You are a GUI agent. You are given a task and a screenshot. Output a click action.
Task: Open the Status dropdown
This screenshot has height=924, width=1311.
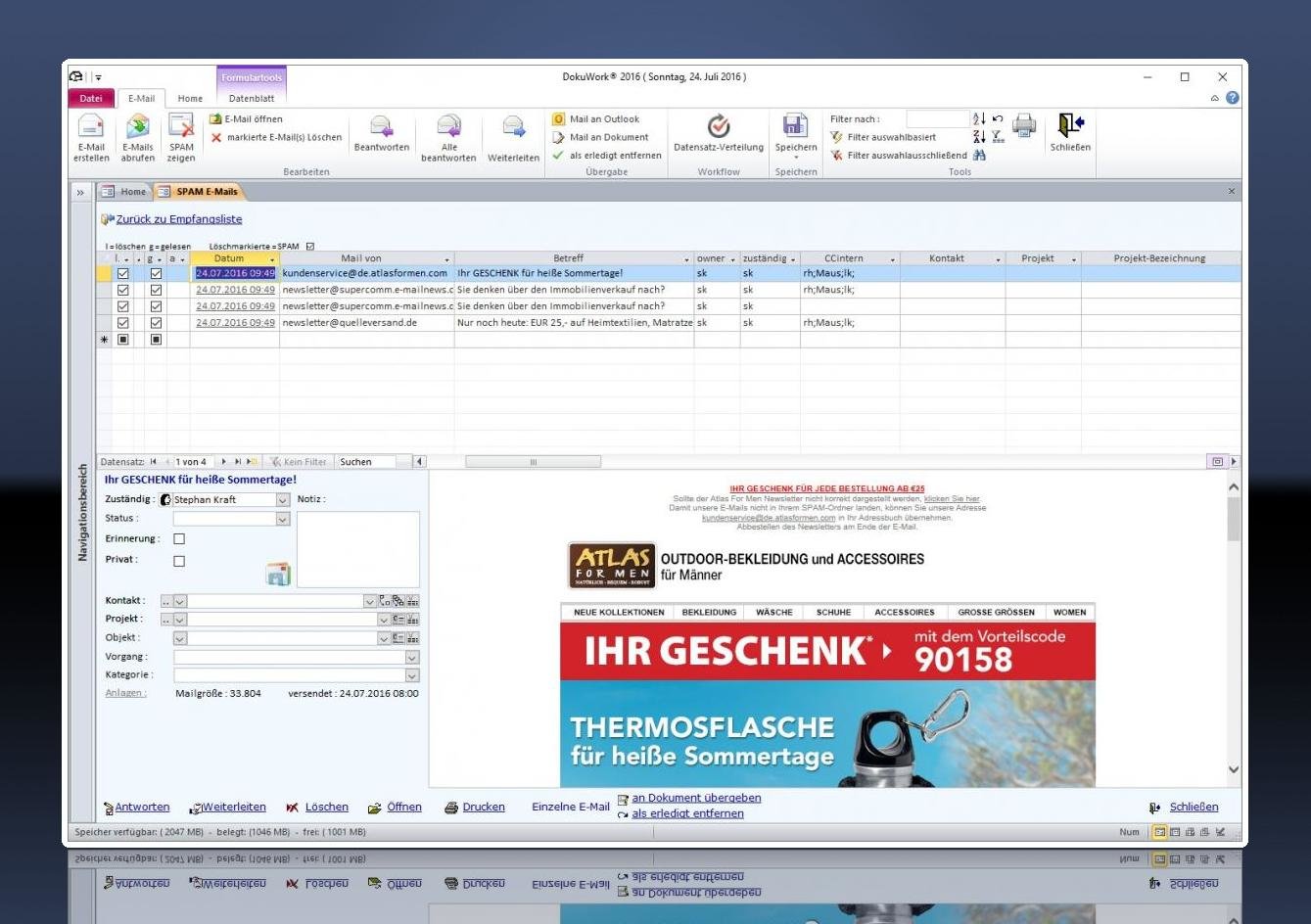pos(283,519)
